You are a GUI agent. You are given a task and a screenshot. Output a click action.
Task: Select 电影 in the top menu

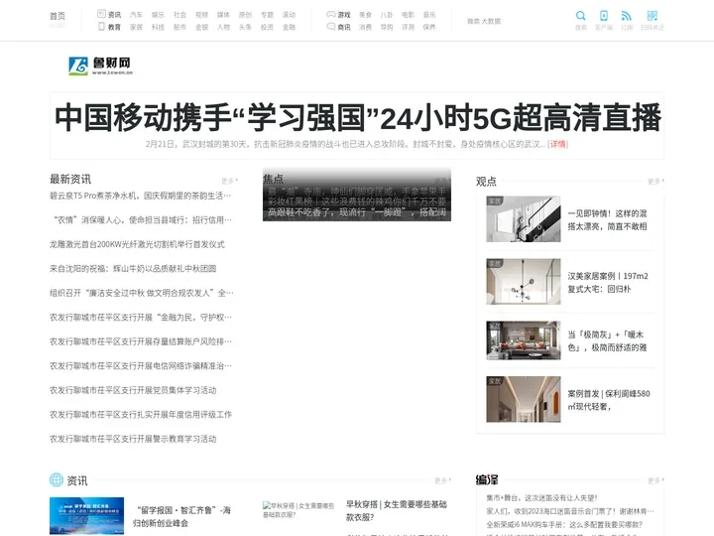pyautogui.click(x=408, y=15)
